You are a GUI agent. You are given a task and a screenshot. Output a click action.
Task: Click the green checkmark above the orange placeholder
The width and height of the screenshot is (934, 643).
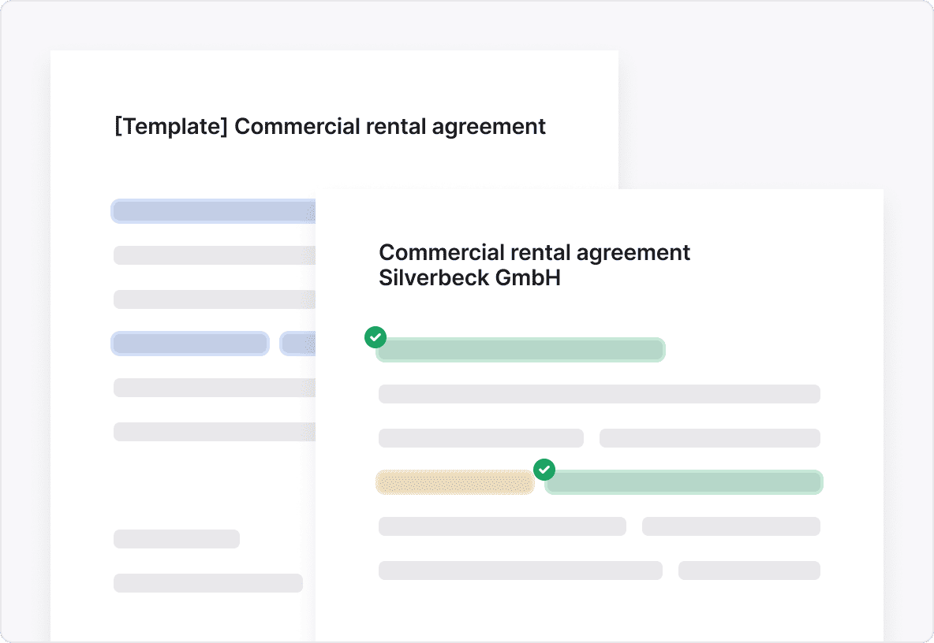point(544,470)
